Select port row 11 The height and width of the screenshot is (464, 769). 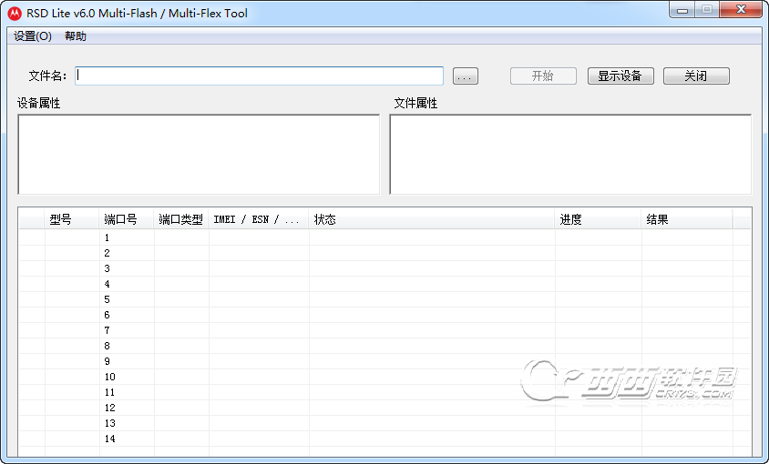tap(384, 392)
